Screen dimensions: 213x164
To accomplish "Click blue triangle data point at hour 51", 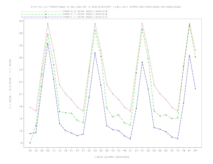I will pyautogui.click(x=130, y=139).
